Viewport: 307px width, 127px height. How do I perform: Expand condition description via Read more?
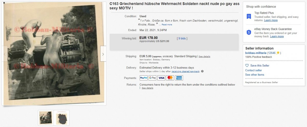[167, 25]
